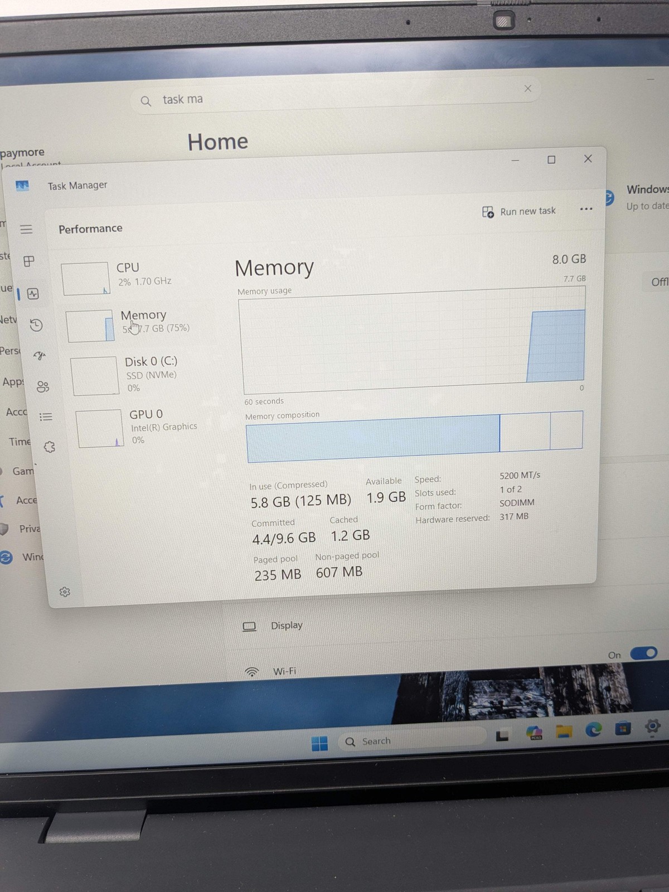The image size is (669, 892).
Task: Click the '60 seconds' graph label
Action: [264, 401]
